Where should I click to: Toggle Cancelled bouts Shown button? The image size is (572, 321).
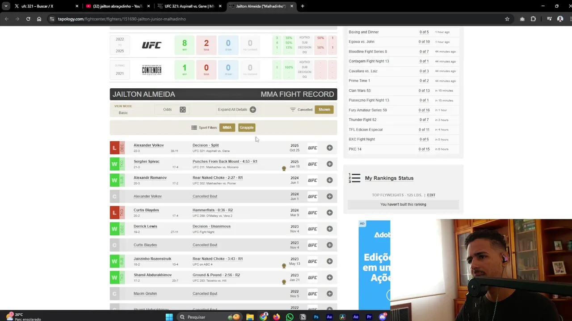tap(324, 110)
